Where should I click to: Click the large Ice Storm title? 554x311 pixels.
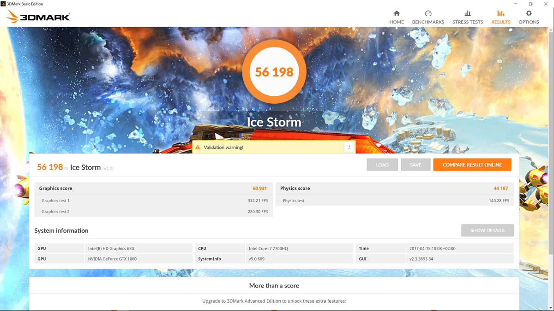pyautogui.click(x=274, y=122)
